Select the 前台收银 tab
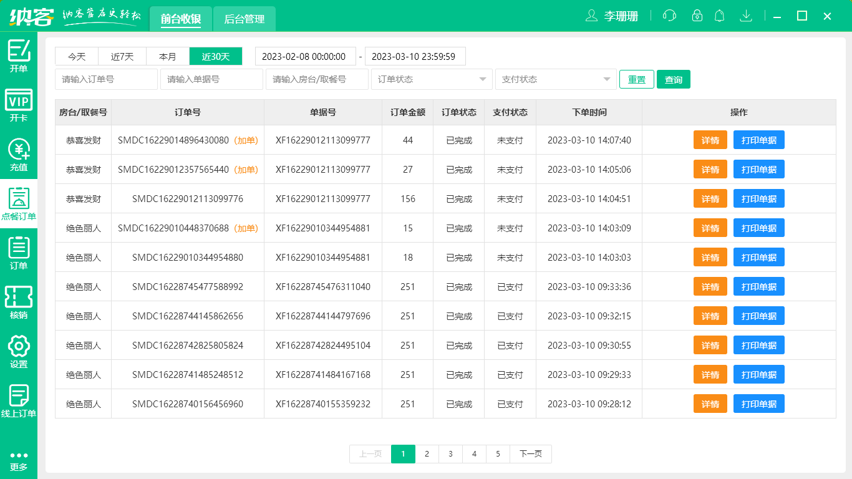852x479 pixels. (181, 19)
